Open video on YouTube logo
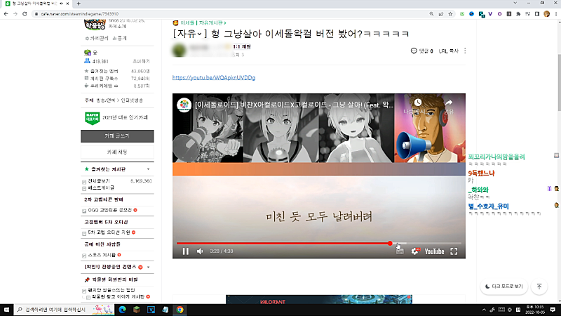Viewport: 561px width, 316px height. tap(434, 251)
